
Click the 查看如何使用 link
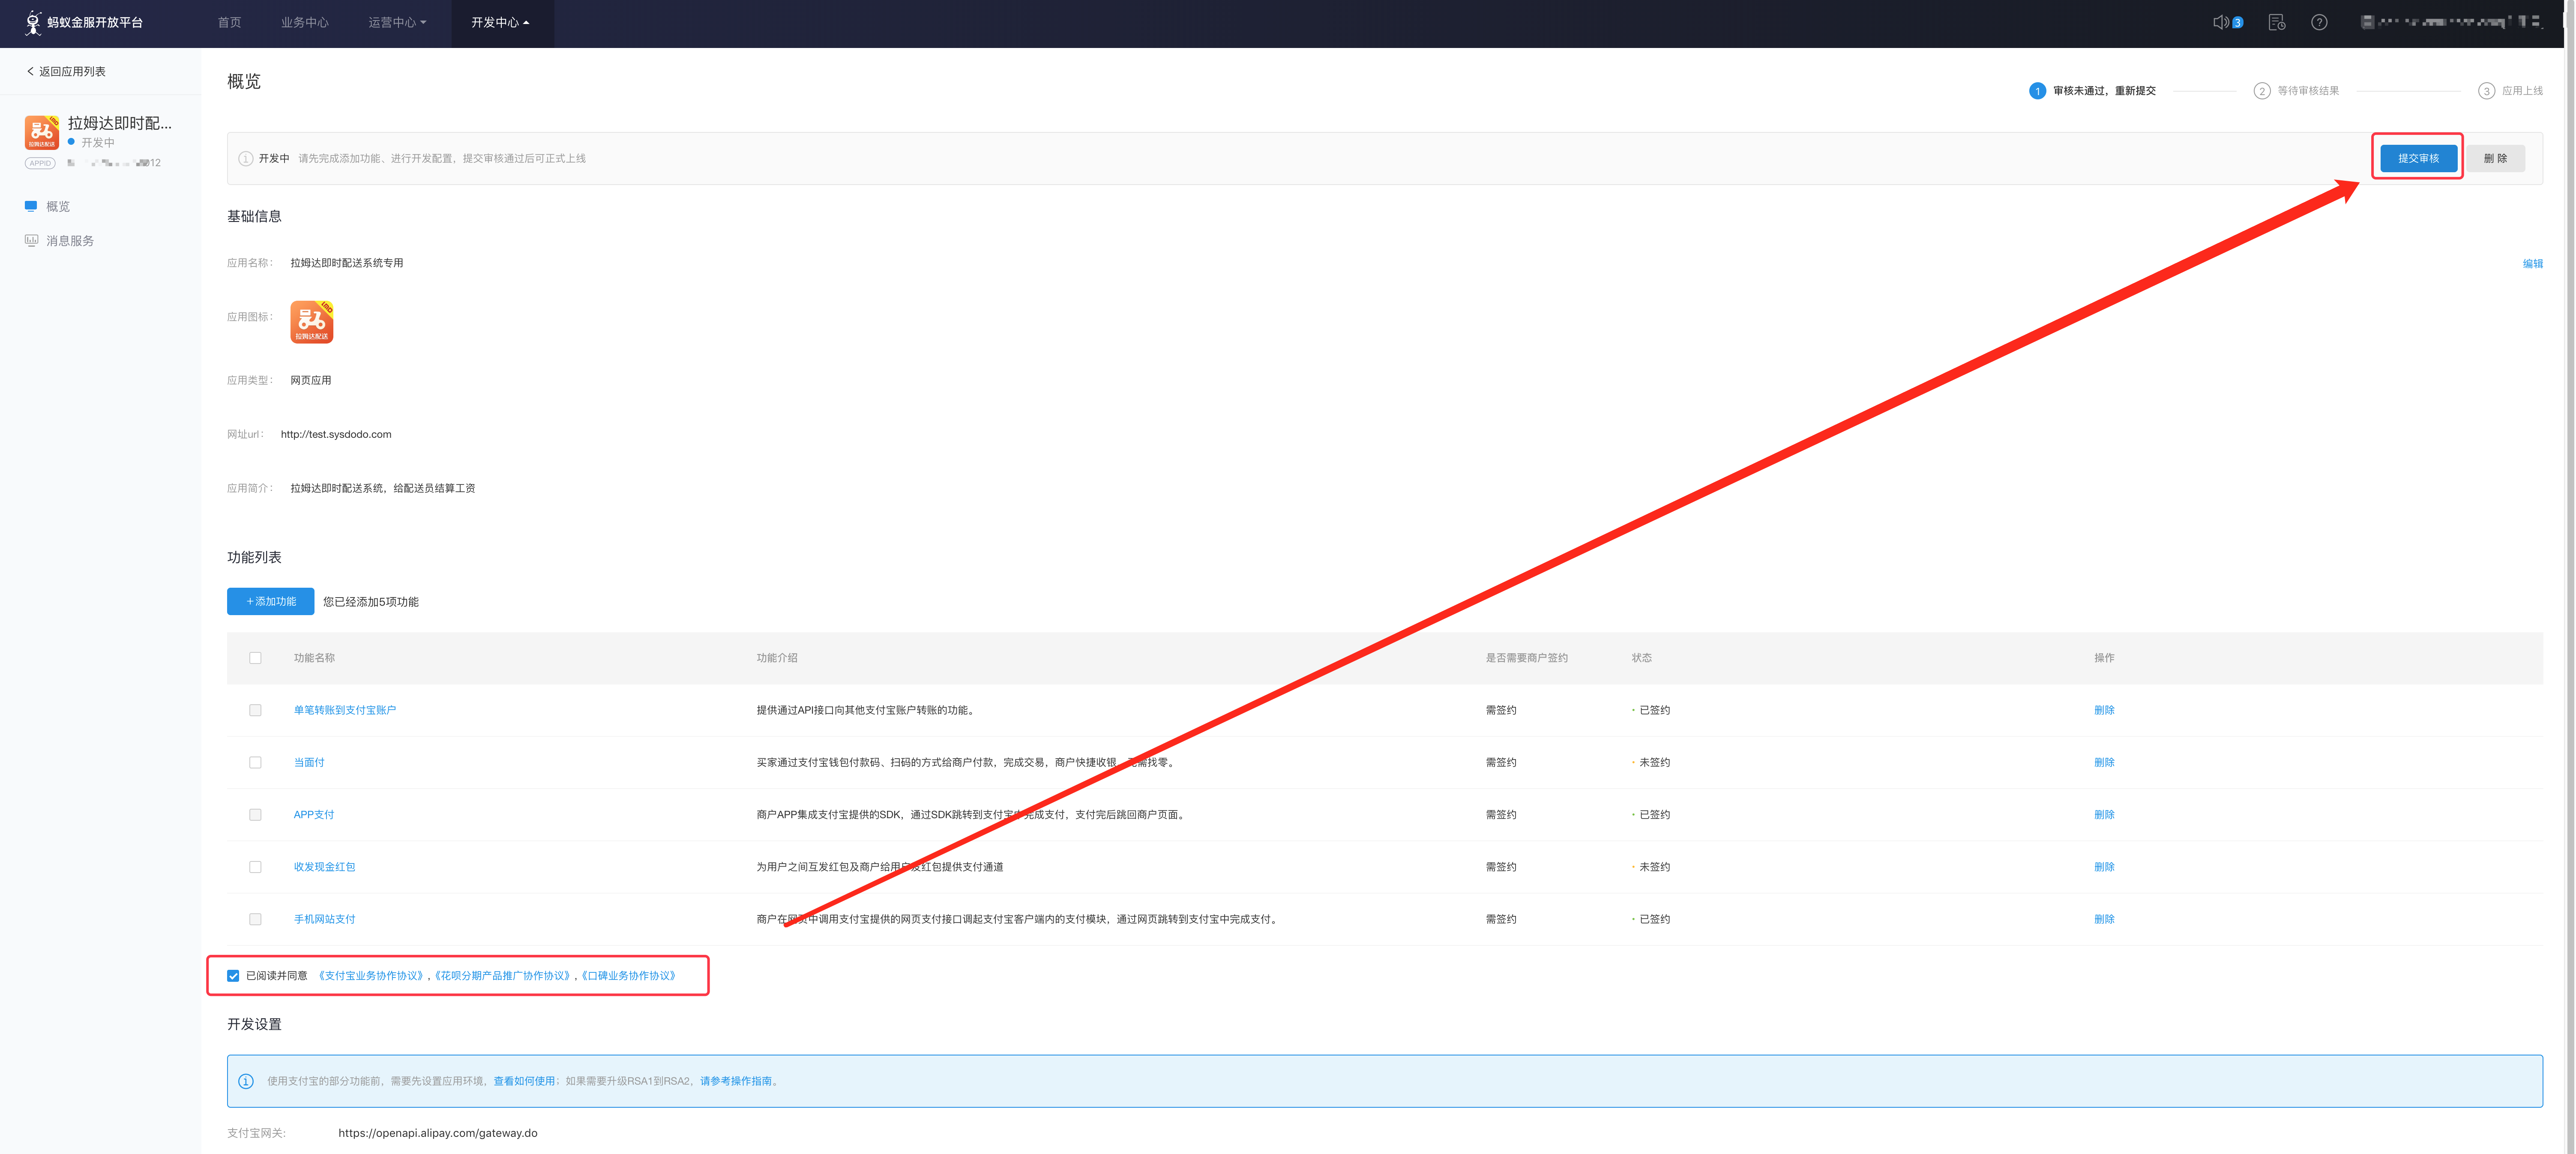[x=524, y=1081]
